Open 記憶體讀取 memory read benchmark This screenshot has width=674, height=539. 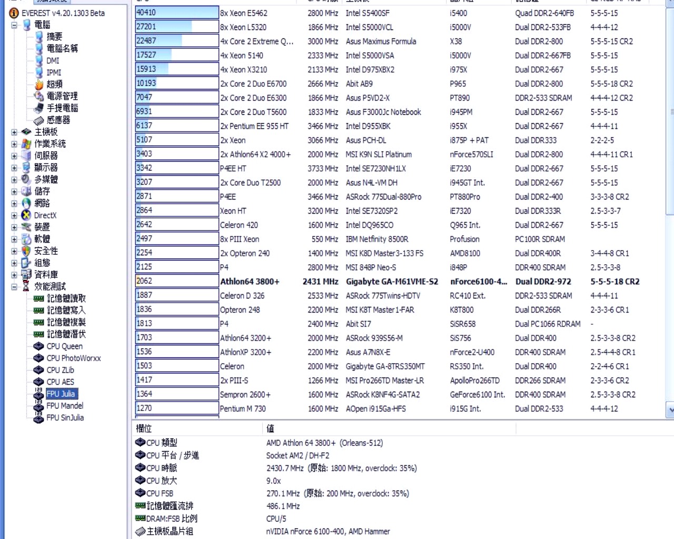(66, 298)
